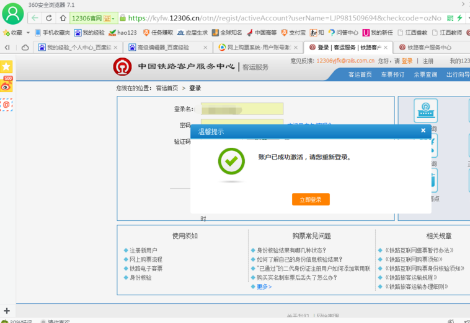The height and width of the screenshot is (323, 470).
Task: Click the cloud sync icon
Action: pyautogui.click(x=25, y=48)
